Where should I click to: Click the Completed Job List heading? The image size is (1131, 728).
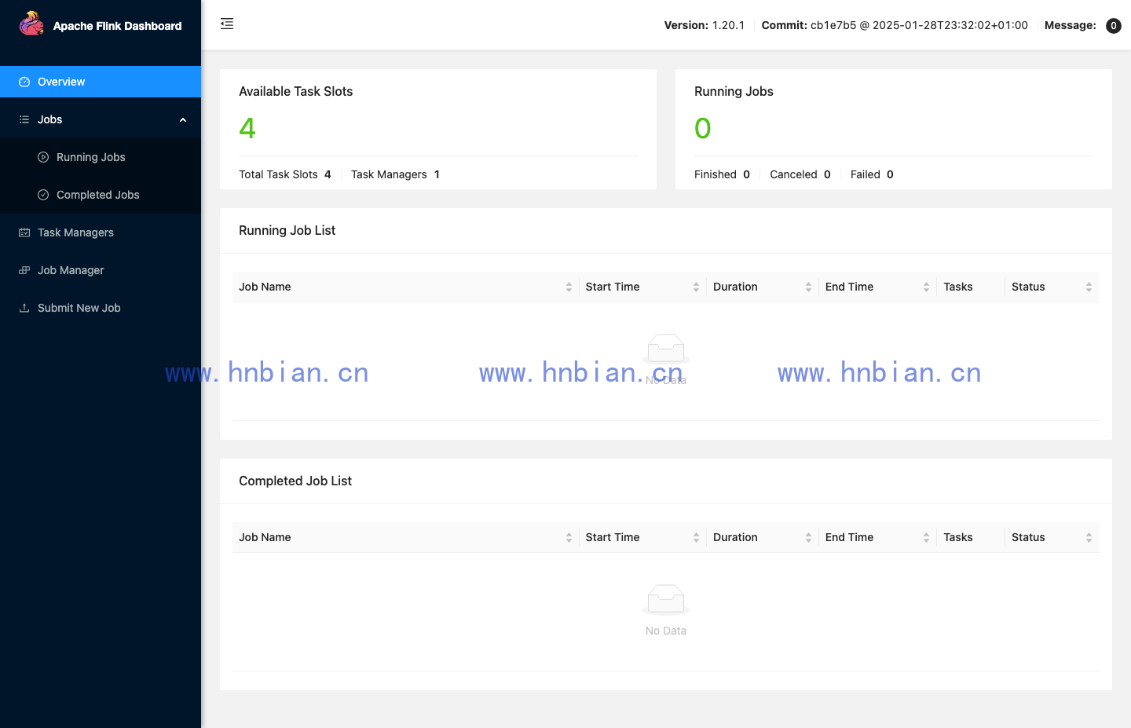click(x=295, y=481)
